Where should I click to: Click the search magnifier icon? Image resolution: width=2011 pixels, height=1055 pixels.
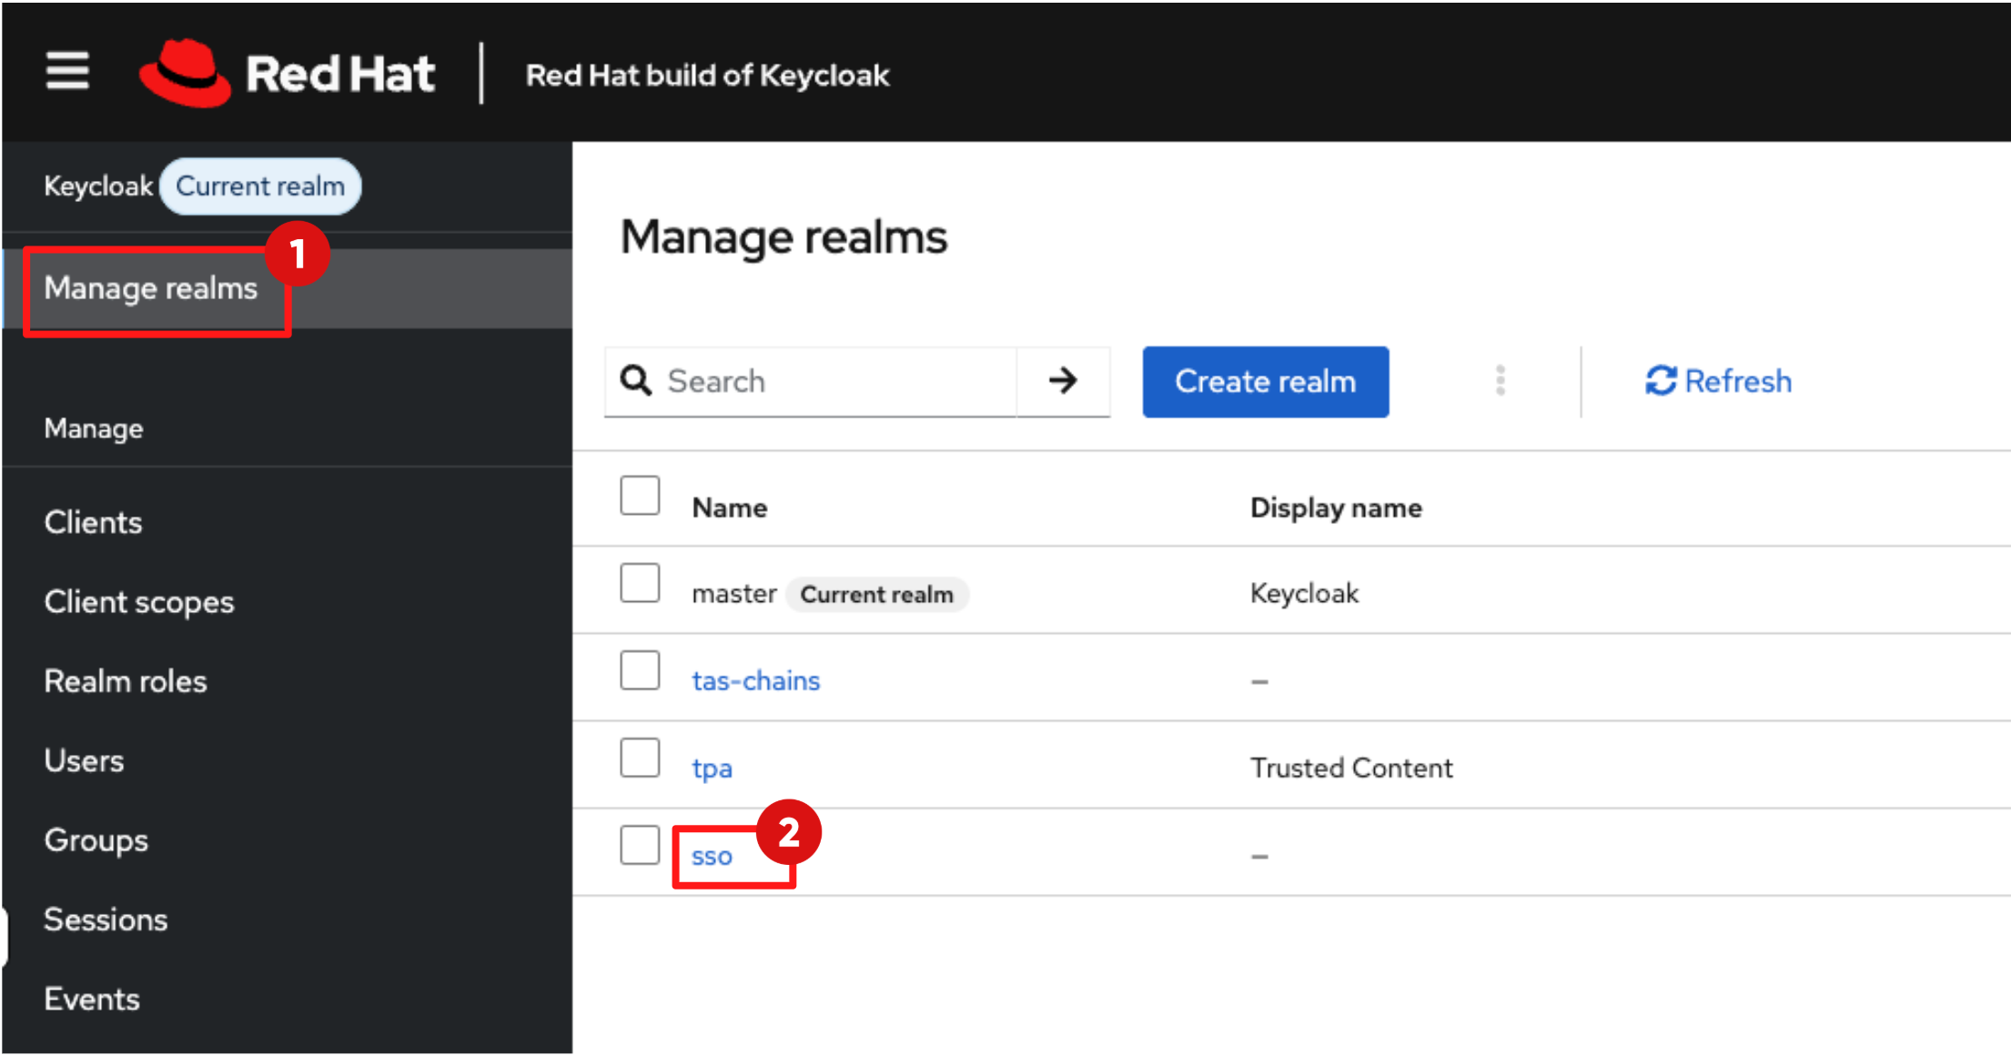tap(636, 380)
